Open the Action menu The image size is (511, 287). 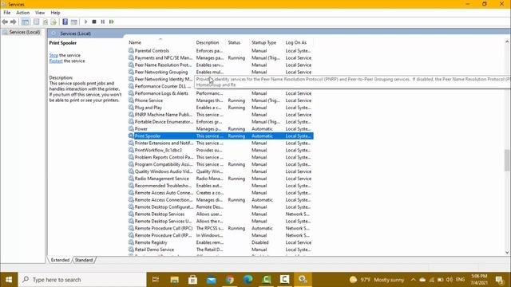pos(23,13)
